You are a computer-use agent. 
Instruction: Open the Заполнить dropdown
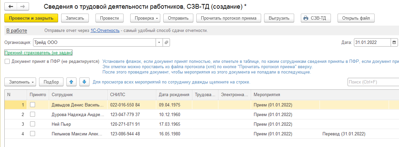pos(20,82)
